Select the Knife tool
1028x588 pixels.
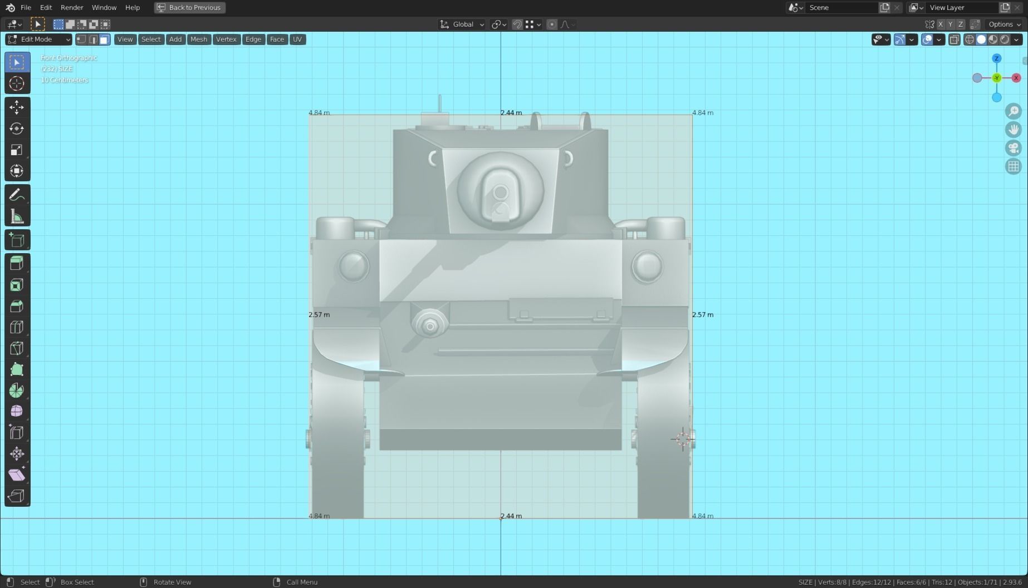coord(17,348)
